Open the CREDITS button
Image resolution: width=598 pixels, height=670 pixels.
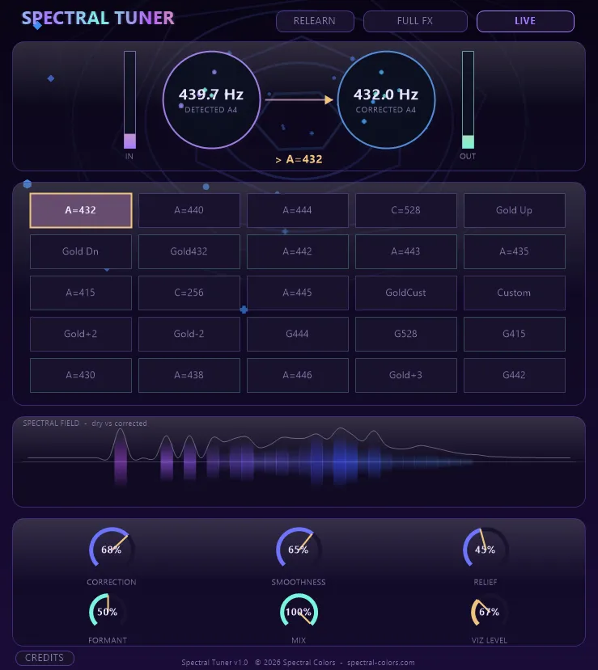tap(45, 658)
